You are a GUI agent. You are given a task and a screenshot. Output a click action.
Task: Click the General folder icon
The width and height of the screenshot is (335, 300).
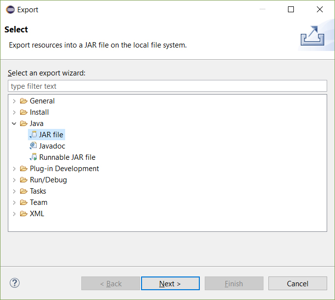click(24, 101)
